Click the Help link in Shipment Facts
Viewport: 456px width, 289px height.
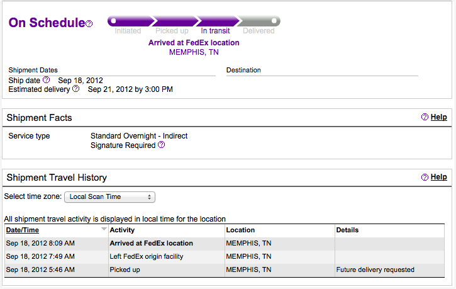click(438, 117)
